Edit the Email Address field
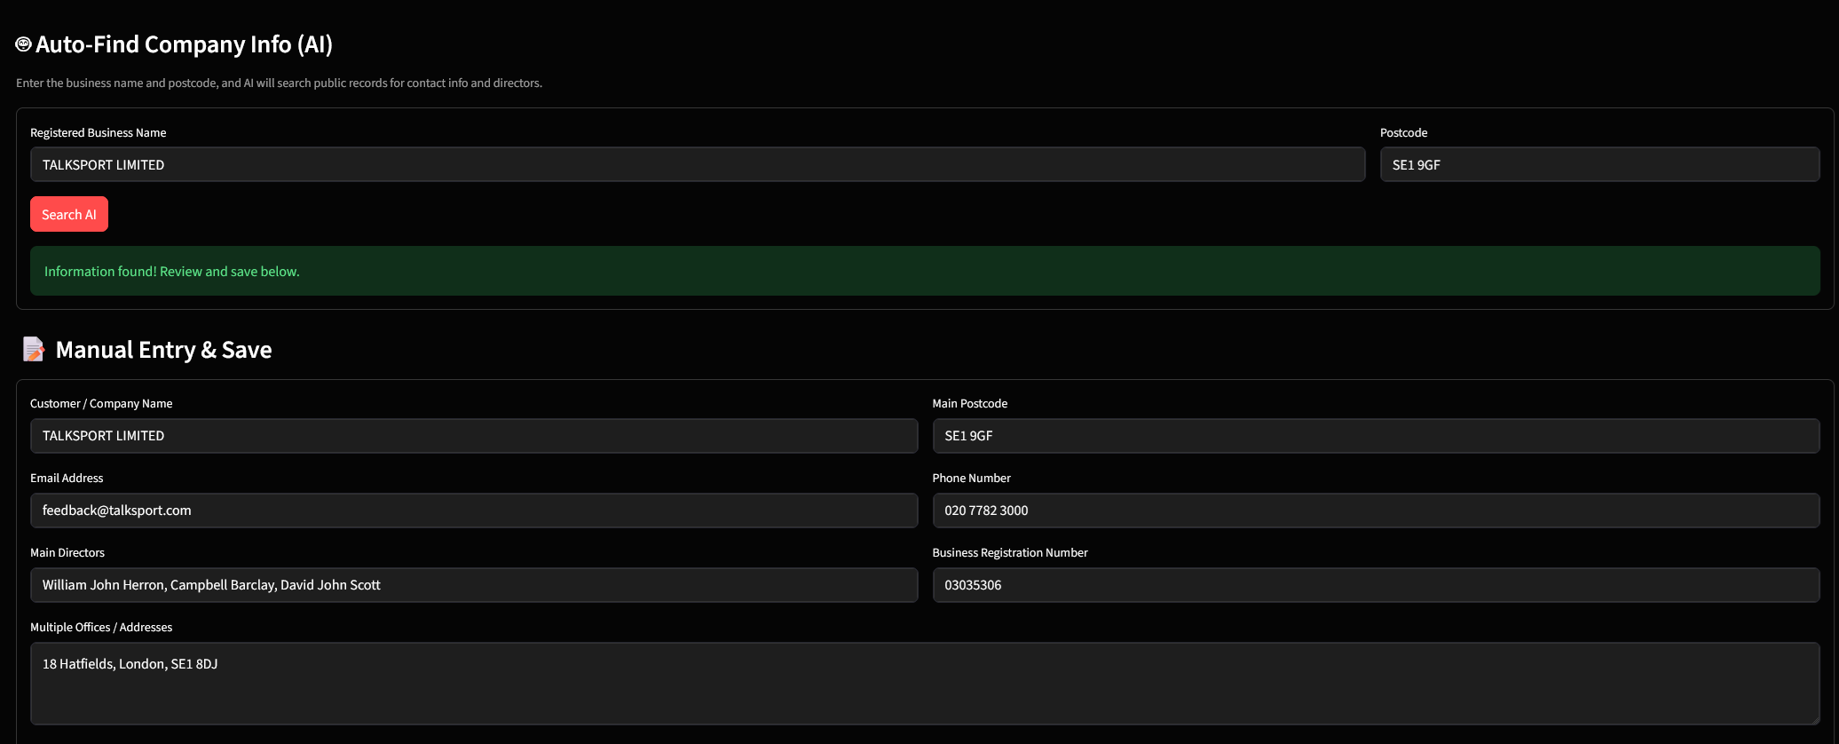 (x=474, y=511)
